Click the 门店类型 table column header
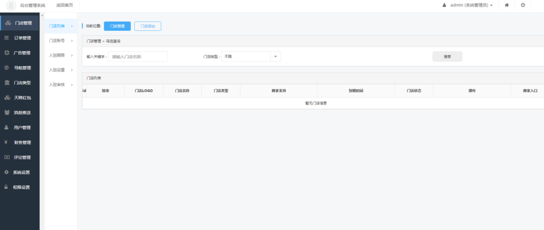The width and height of the screenshot is (544, 230). (221, 91)
